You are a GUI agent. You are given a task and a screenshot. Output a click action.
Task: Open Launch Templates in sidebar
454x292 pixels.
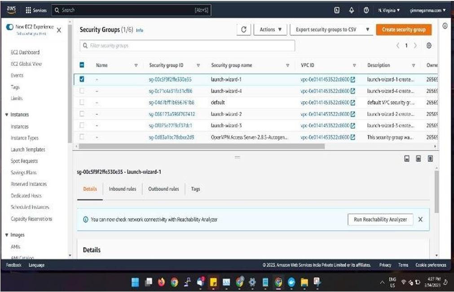click(28, 150)
